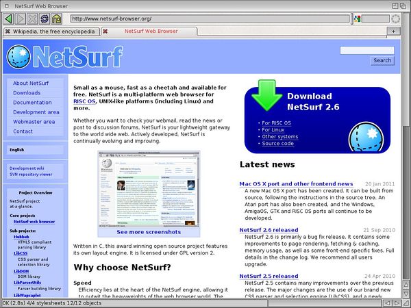Viewport: 411px width, 308px height.
Task: Open the Documentation sidebar link
Action: [32, 103]
